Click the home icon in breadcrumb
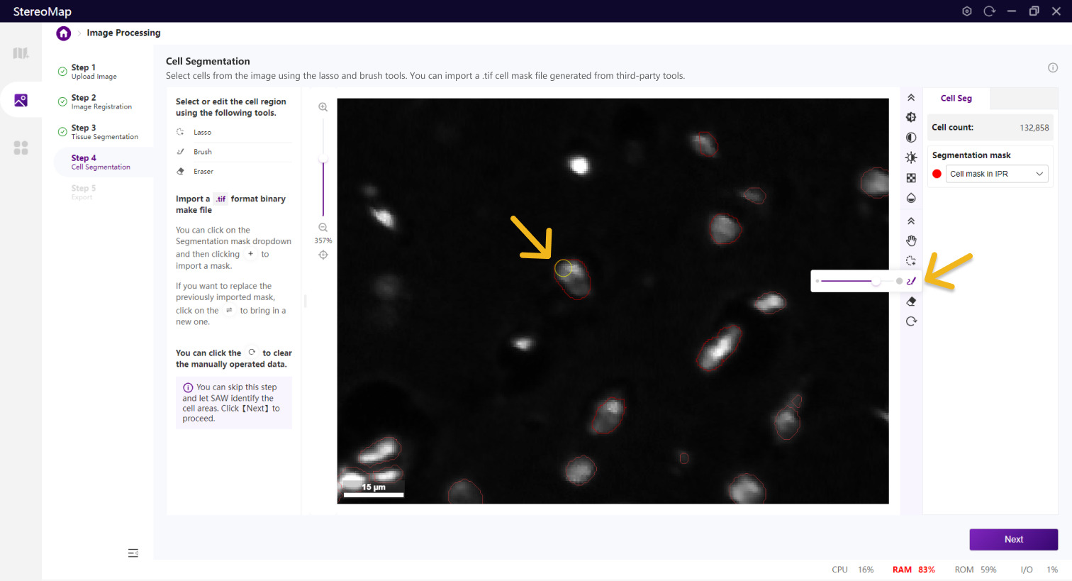The width and height of the screenshot is (1072, 581). [64, 33]
